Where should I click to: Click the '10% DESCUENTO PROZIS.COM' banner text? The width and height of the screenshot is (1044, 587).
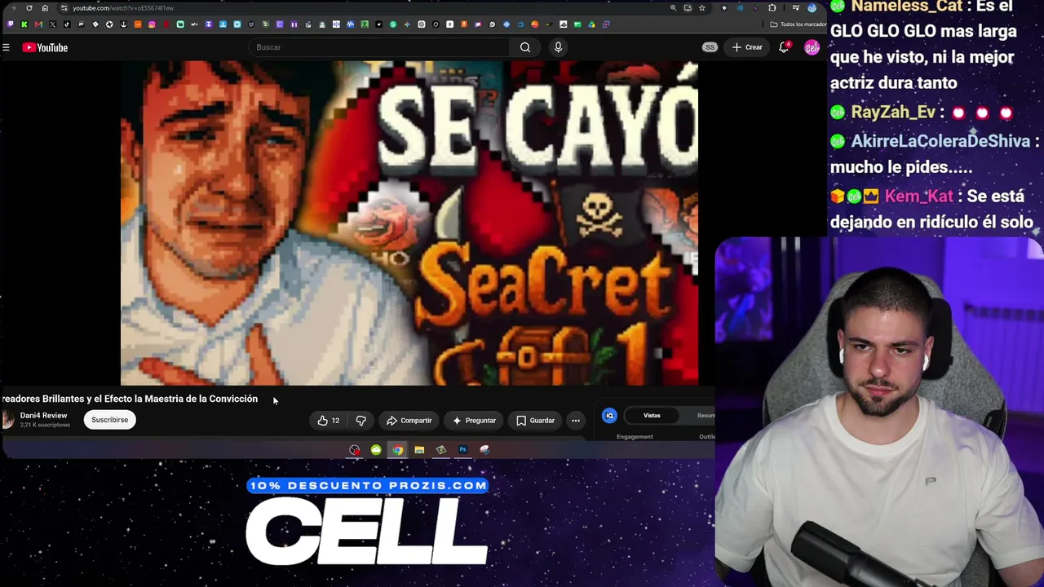tap(368, 486)
